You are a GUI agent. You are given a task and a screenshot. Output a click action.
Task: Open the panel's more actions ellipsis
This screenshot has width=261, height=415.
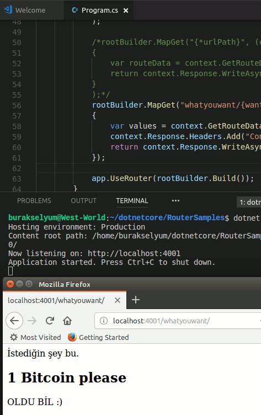[175, 201]
